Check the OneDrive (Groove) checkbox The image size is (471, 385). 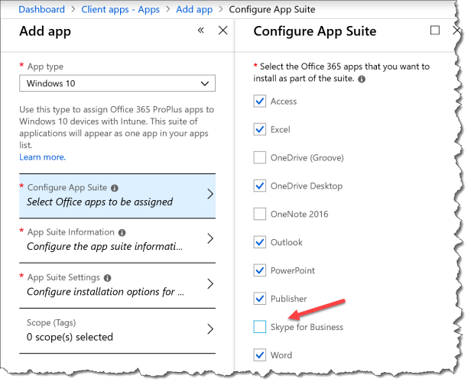[259, 157]
